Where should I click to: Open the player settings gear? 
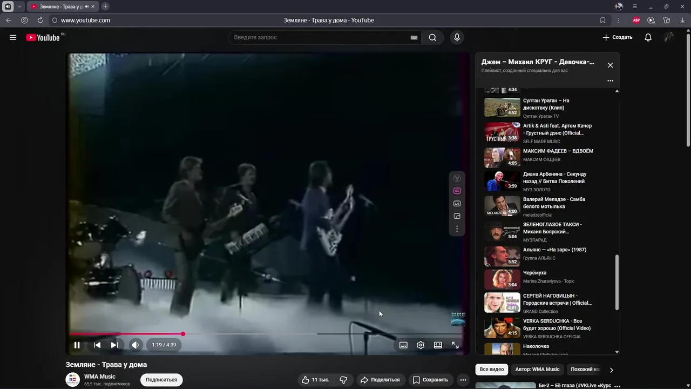point(421,345)
